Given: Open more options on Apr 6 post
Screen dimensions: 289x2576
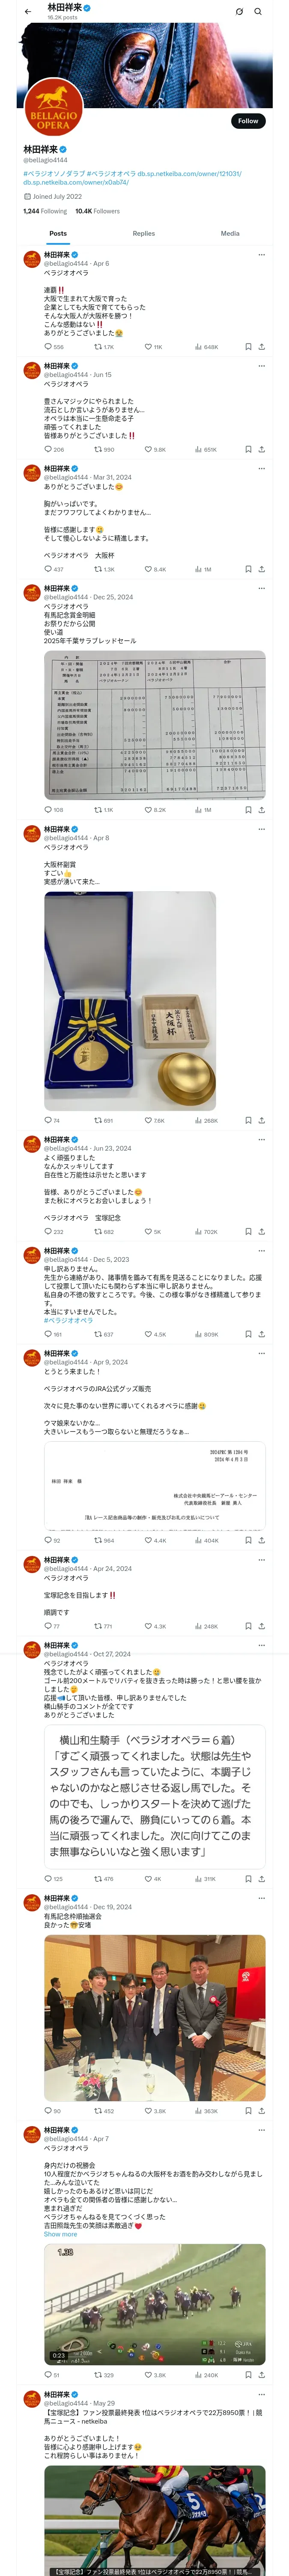Looking at the screenshot, I should point(261,254).
